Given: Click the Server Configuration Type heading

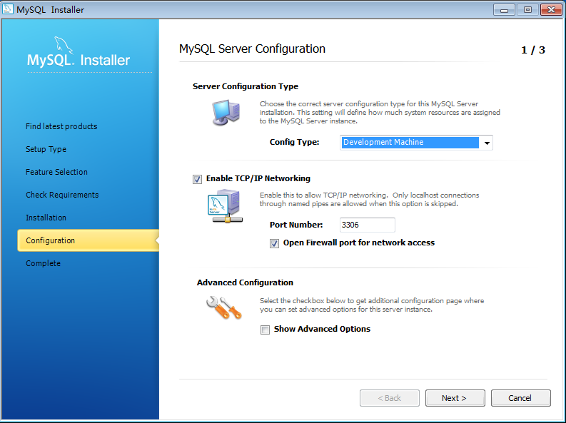Looking at the screenshot, I should tap(246, 86).
